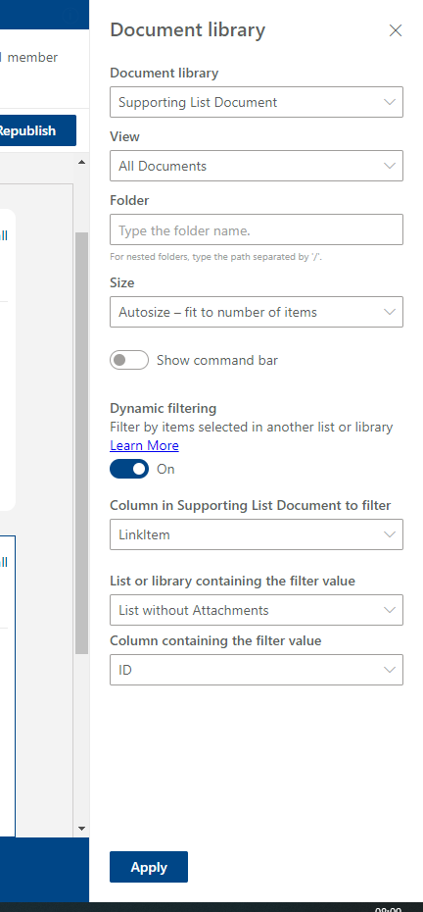The height and width of the screenshot is (912, 423).
Task: Expand the LinkItem column dropdown
Action: [257, 534]
